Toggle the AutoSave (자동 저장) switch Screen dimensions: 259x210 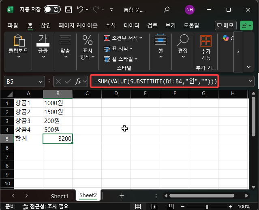point(52,10)
